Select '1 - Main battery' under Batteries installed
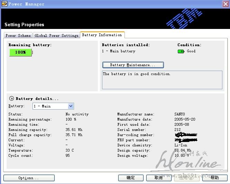This screenshot has height=184, width=230. coord(119,51)
